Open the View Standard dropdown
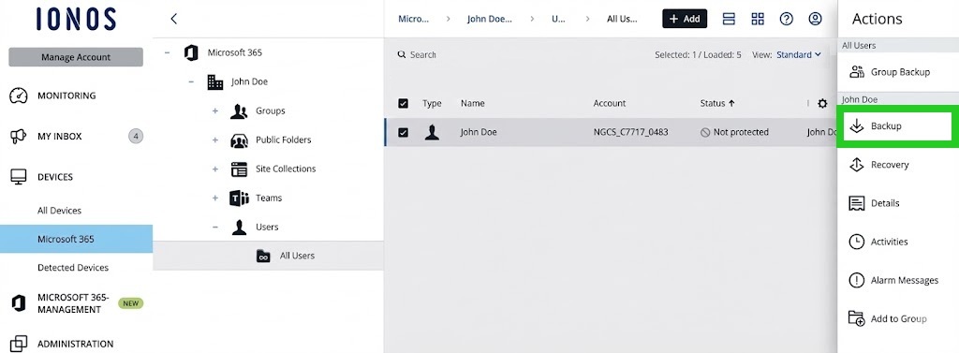This screenshot has width=959, height=353. [799, 55]
